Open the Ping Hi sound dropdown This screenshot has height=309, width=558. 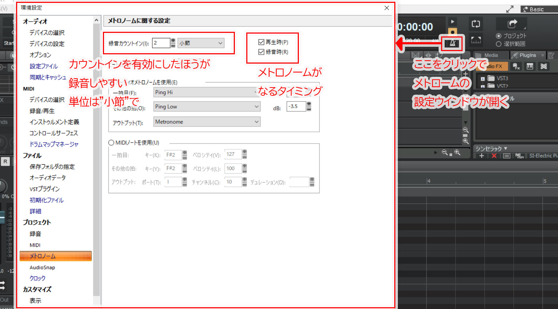click(207, 92)
